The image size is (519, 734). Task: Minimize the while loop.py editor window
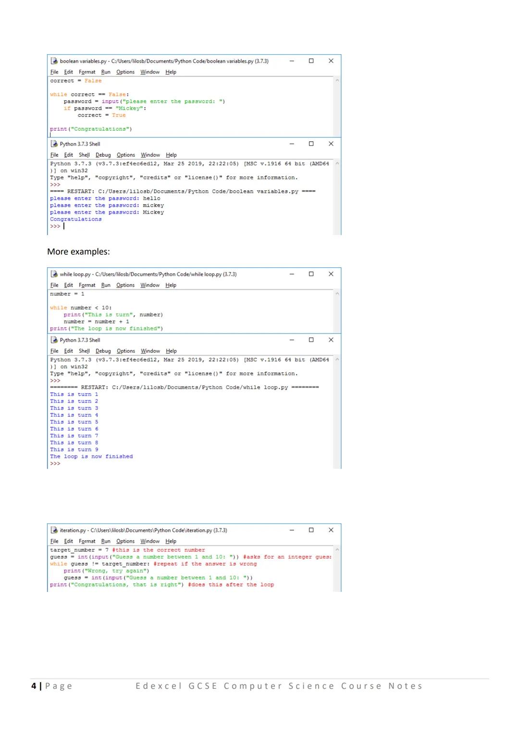(292, 274)
